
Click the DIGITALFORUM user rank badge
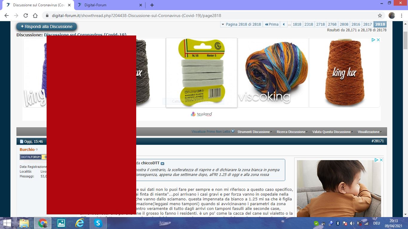pos(33,157)
